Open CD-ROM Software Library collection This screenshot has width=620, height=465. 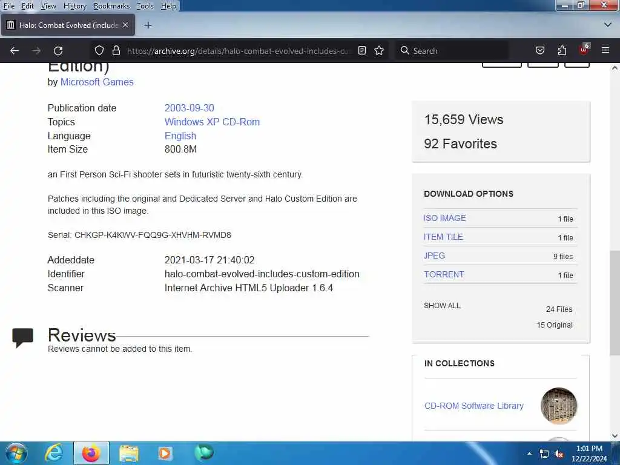[x=473, y=406]
